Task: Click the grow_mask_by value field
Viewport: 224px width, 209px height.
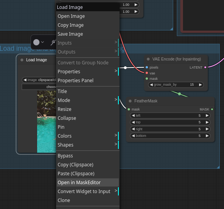Action: coord(176,85)
